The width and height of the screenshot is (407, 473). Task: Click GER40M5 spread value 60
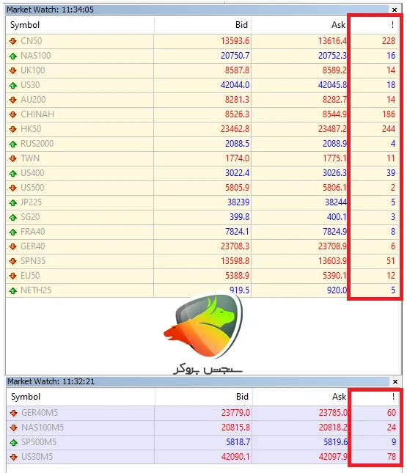[392, 413]
